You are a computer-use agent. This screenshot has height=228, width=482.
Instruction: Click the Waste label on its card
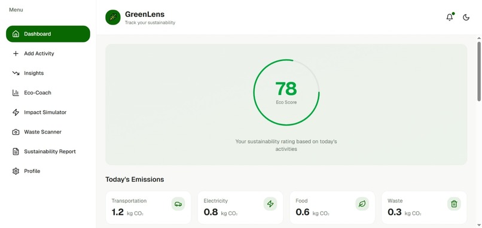click(x=395, y=201)
